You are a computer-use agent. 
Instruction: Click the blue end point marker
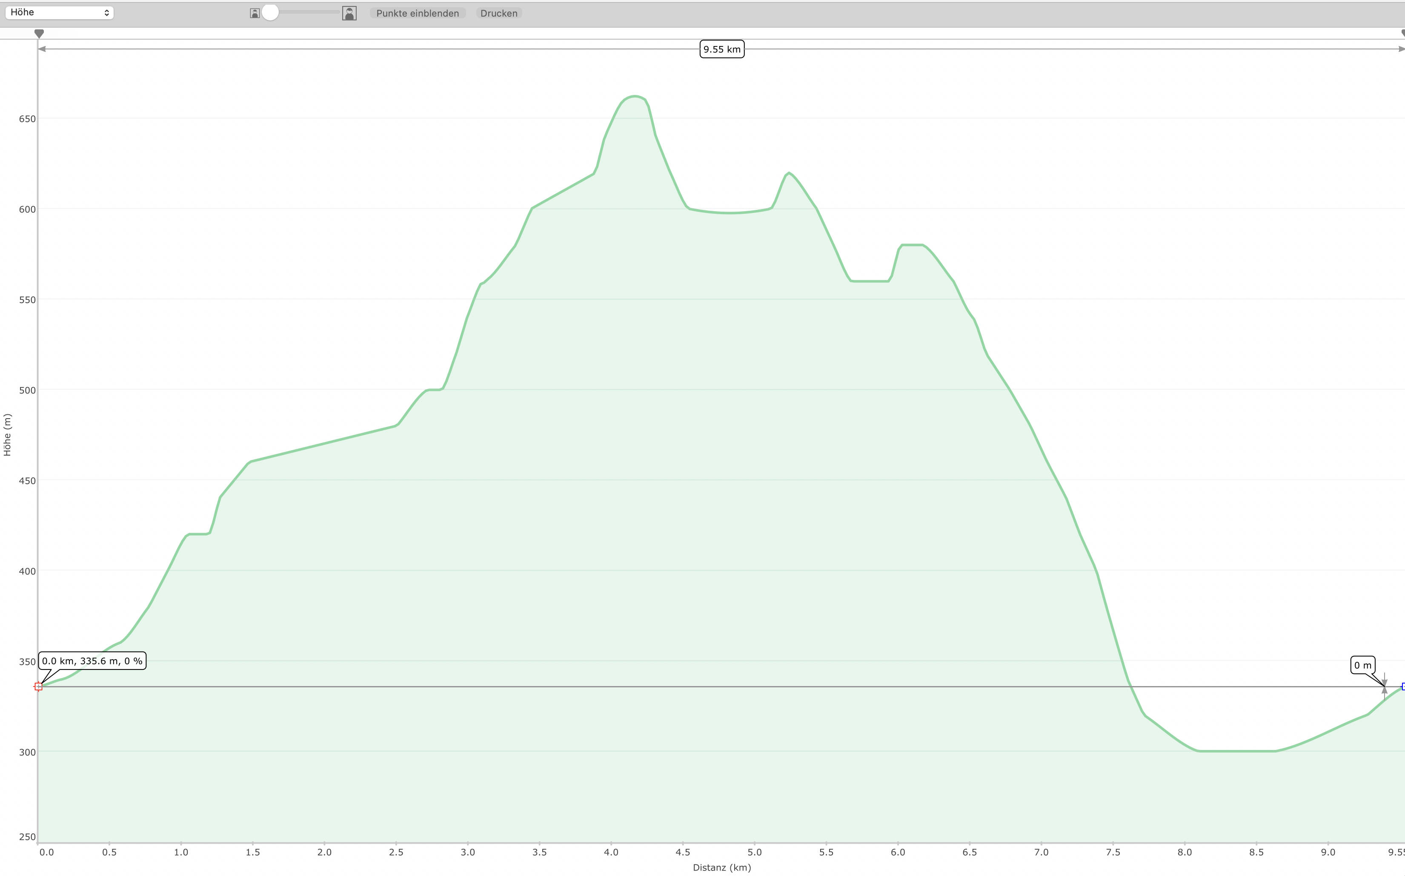[1403, 686]
